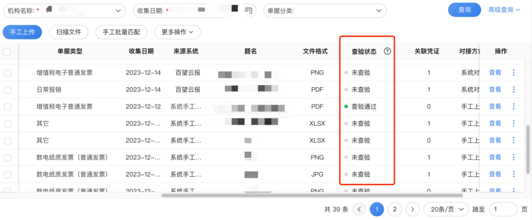Click the 手工上传 button
The image size is (532, 220).
pos(22,32)
